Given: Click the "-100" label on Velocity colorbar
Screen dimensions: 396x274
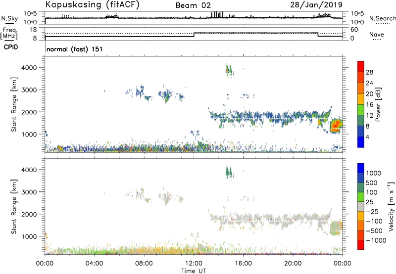Looking at the screenshot, I should (374, 221).
